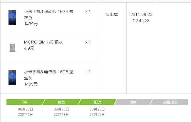
Task: Select the greyed 出库 progress step
Action: pos(133,102)
